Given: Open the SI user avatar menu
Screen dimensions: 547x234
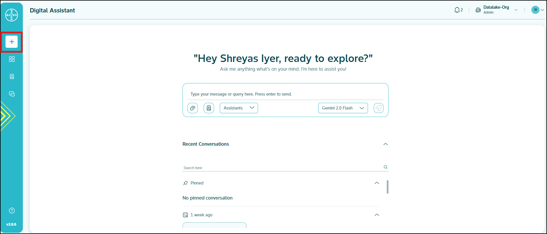Looking at the screenshot, I should coord(537,10).
